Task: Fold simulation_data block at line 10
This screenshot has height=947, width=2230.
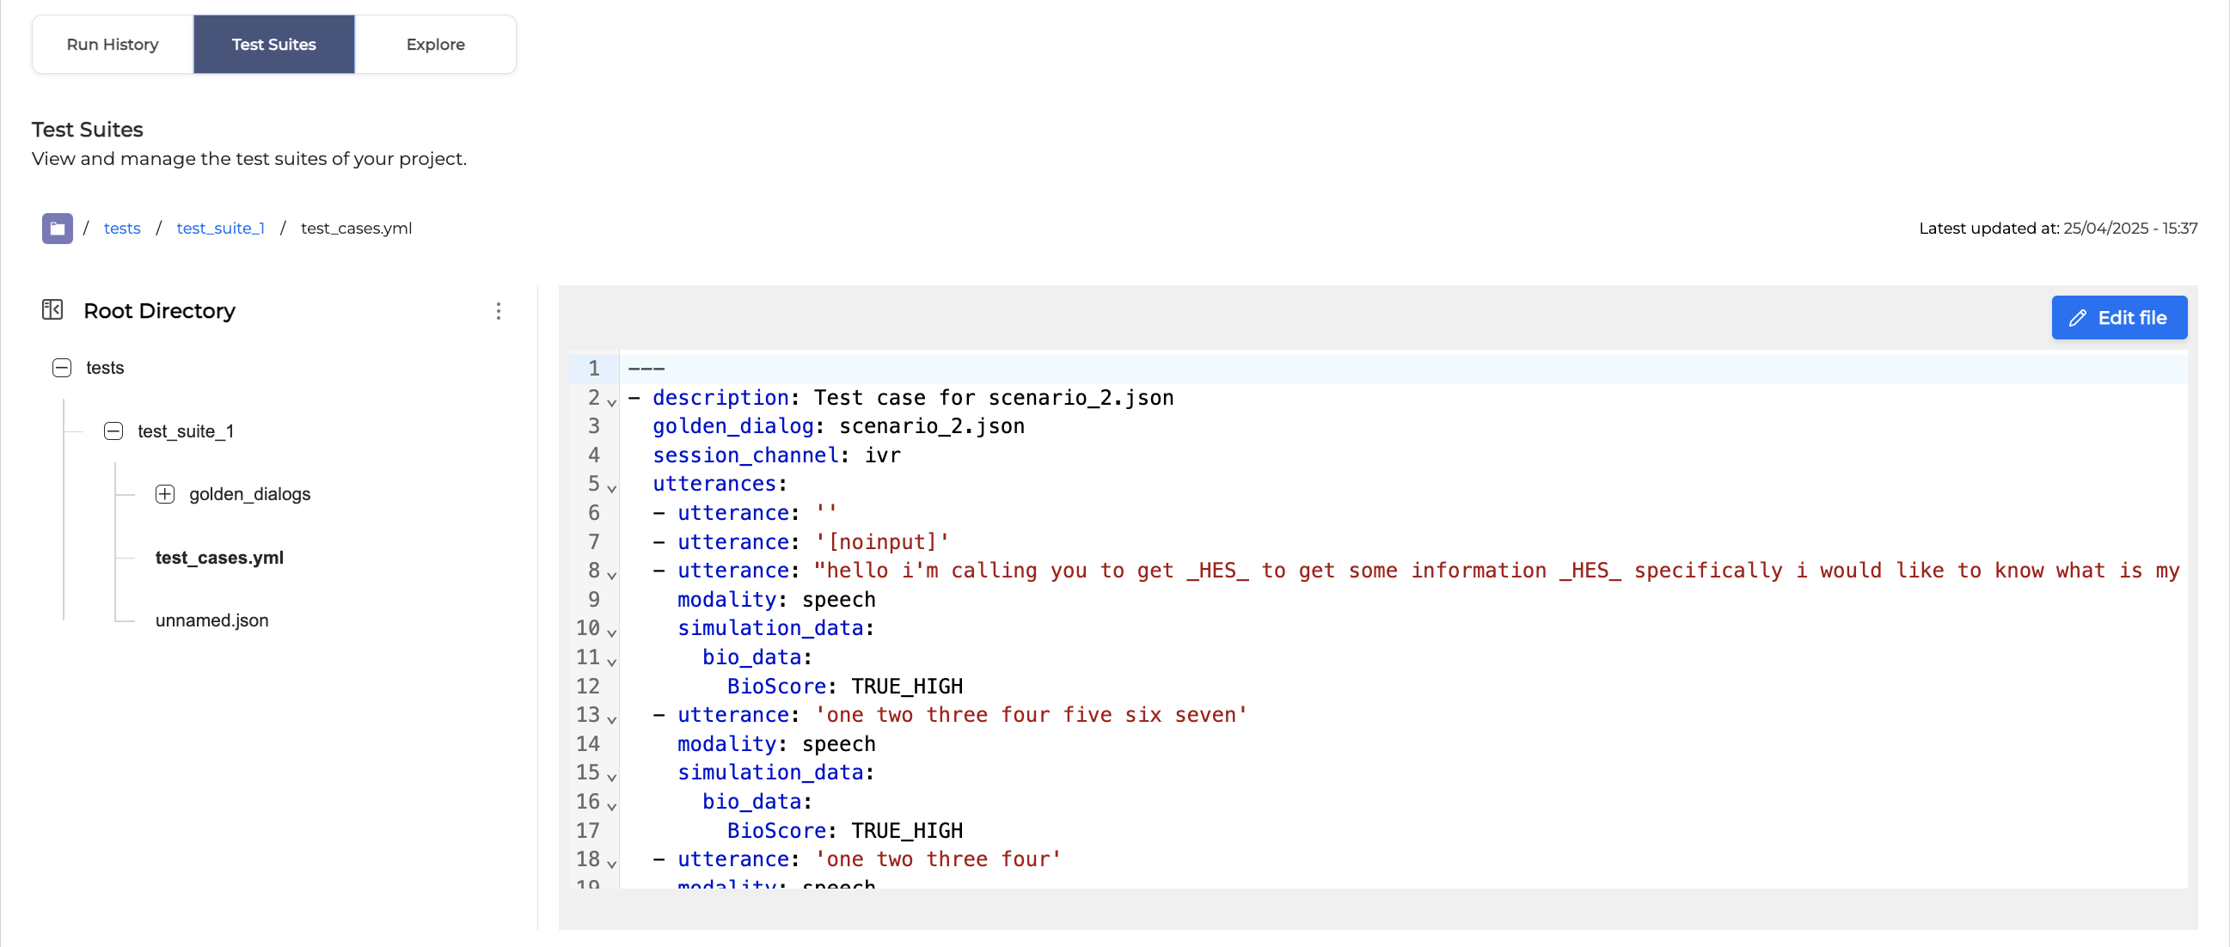Action: [x=611, y=632]
